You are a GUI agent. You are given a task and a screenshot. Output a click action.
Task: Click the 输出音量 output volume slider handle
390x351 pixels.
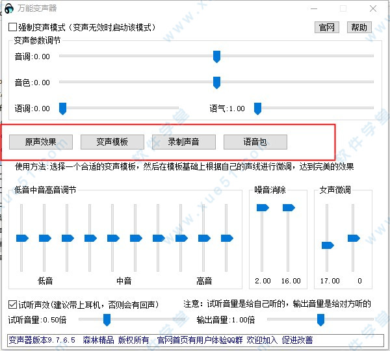[x=321, y=320]
